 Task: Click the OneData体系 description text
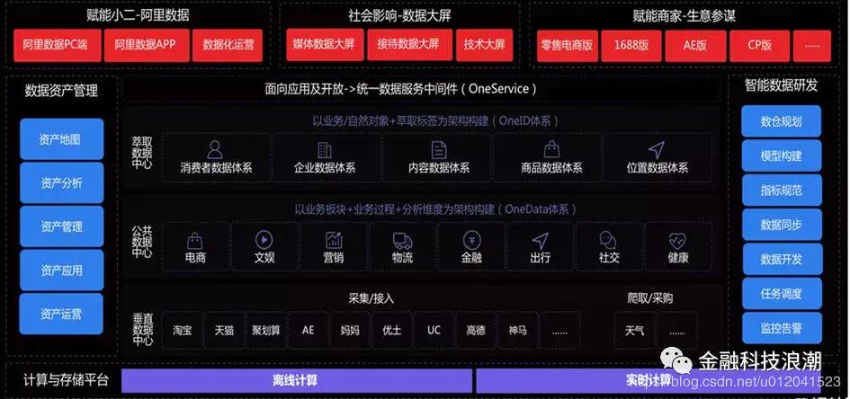(x=435, y=209)
